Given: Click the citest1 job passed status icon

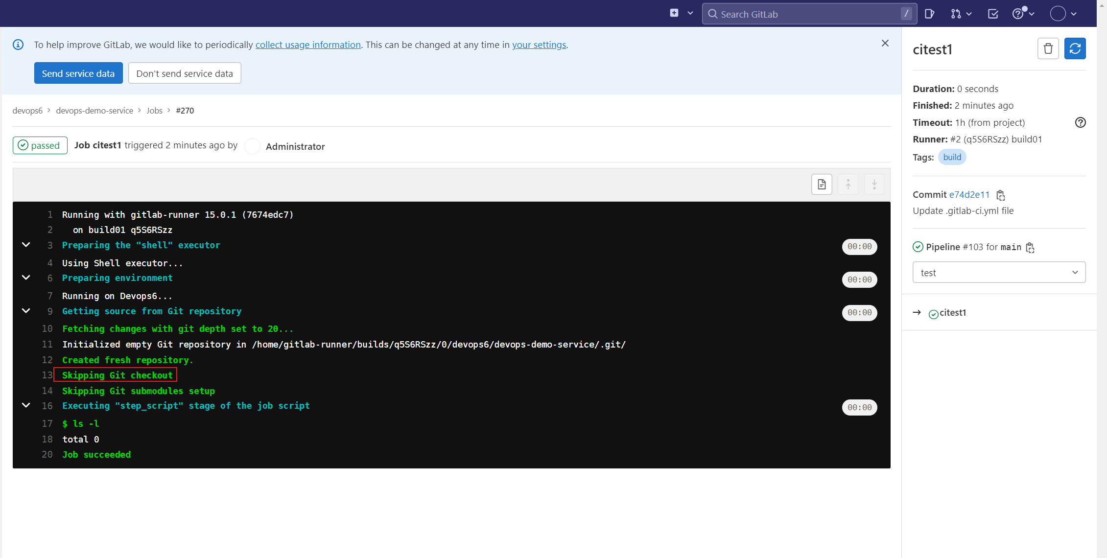Looking at the screenshot, I should [934, 314].
